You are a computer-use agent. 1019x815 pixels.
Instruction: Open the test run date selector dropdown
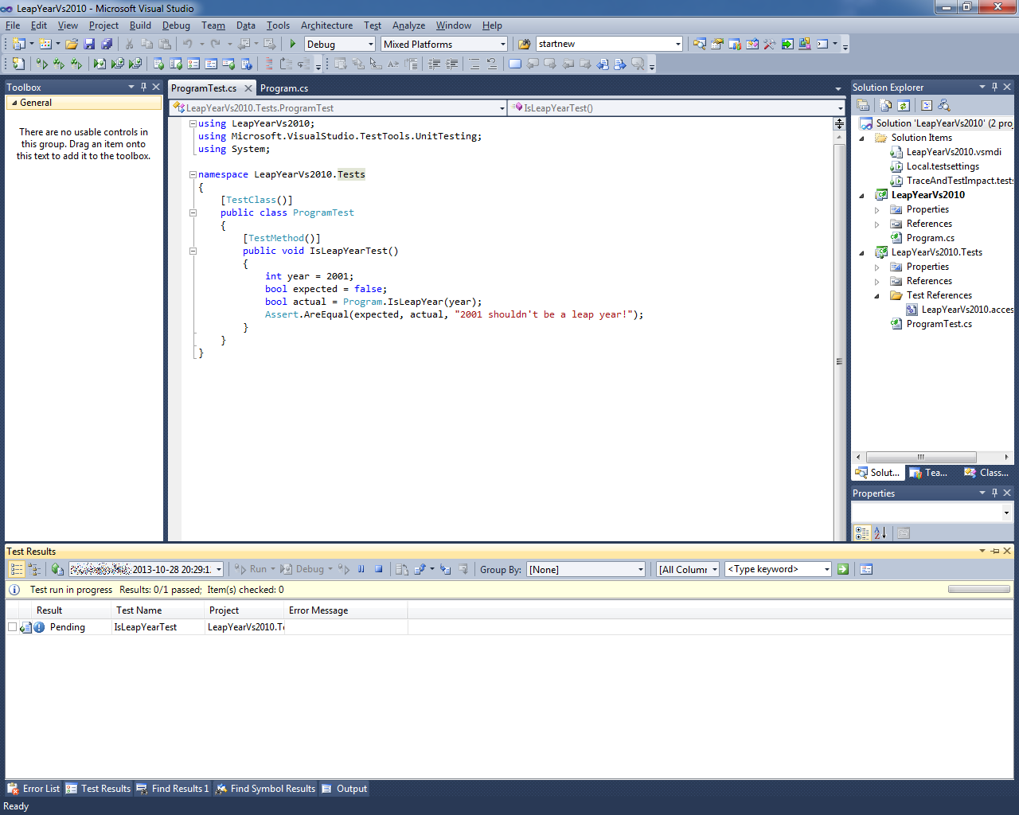[146, 569]
